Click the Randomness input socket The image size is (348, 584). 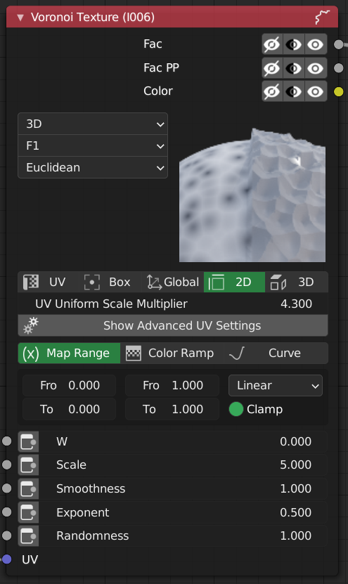coord(7,536)
